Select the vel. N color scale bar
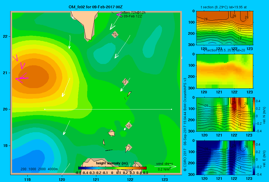The height and width of the screenshot is (182, 269). (x=254, y=114)
